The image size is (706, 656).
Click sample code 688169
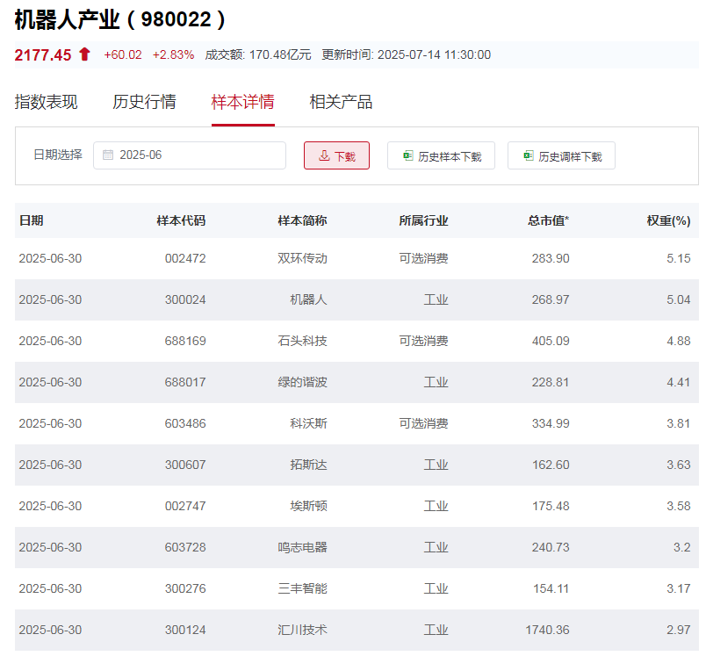coord(185,341)
